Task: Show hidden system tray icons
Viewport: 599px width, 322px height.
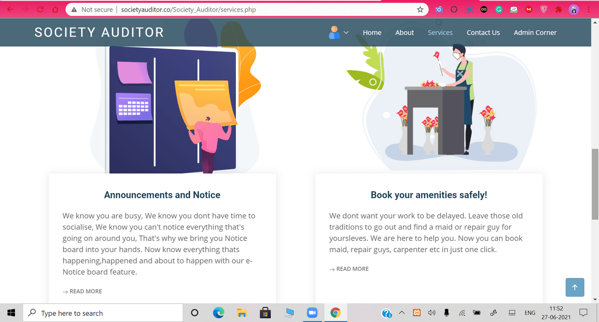Action: click(401, 313)
